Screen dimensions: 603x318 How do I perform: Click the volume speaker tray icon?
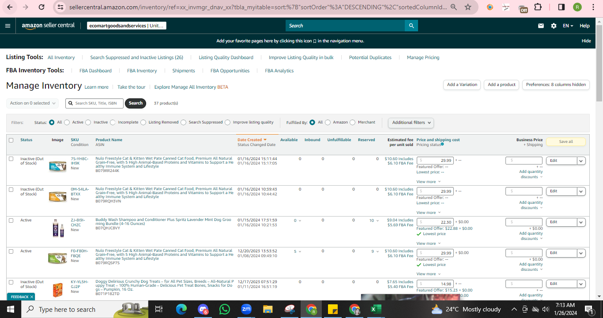[x=546, y=309]
